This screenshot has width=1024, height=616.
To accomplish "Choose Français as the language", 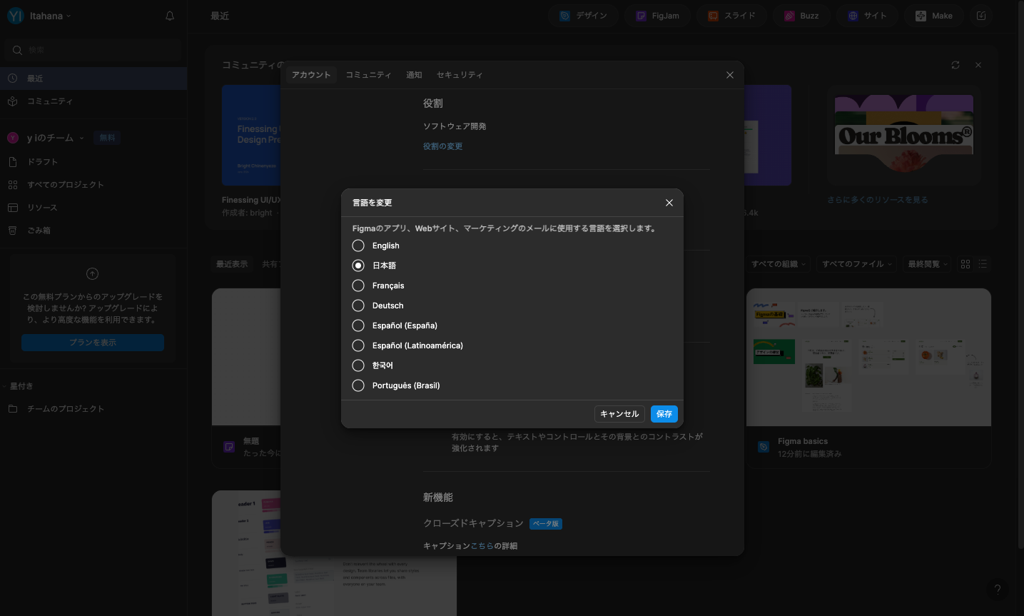I will pos(358,286).
